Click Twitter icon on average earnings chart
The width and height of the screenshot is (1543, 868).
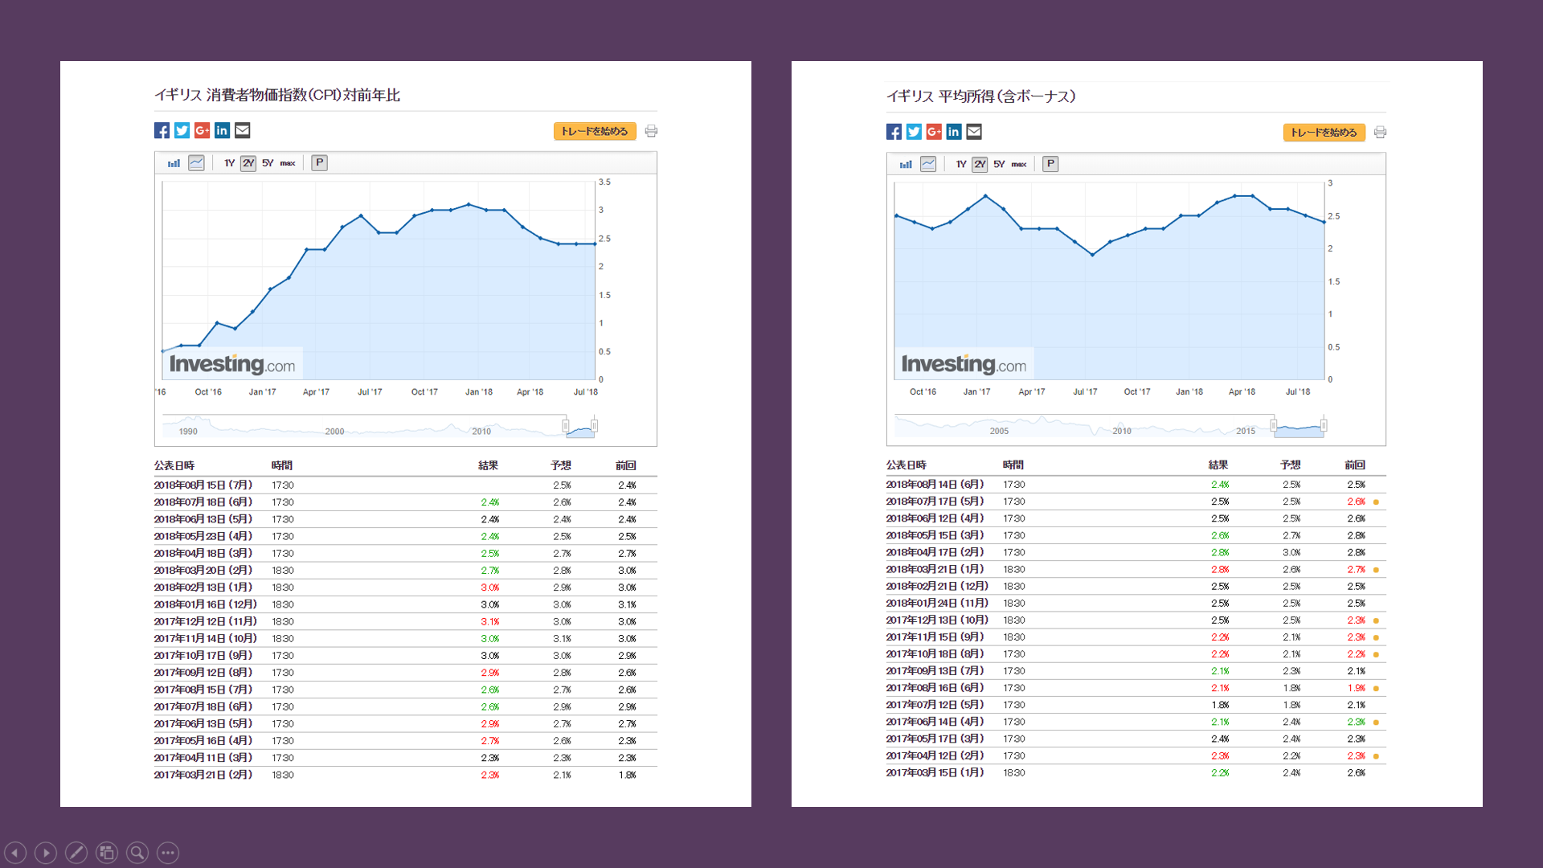pyautogui.click(x=914, y=132)
